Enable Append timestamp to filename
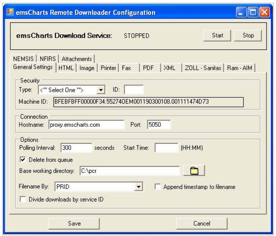Image resolution: width=276 pixels, height=236 pixels. point(158,187)
